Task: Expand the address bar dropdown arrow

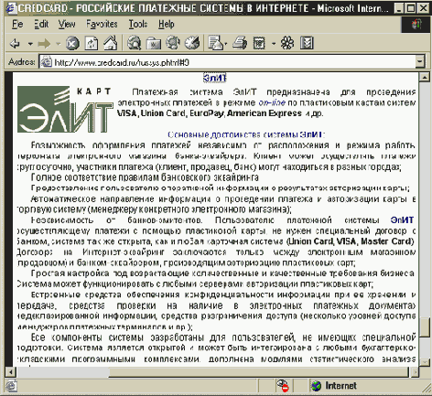Action: tap(420, 62)
